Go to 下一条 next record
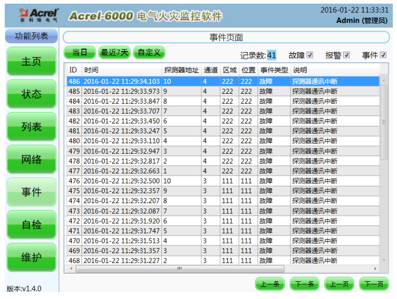The height and width of the screenshot is (299, 397). point(305,284)
